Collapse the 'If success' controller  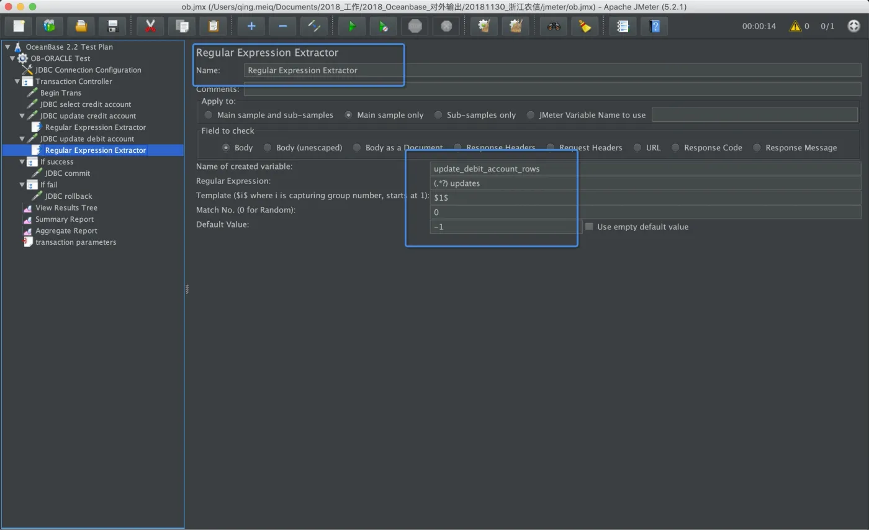(x=22, y=162)
